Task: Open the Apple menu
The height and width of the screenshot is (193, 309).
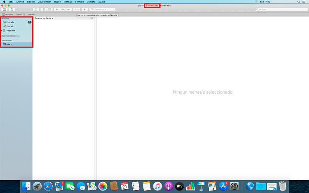Action: pos(5,2)
